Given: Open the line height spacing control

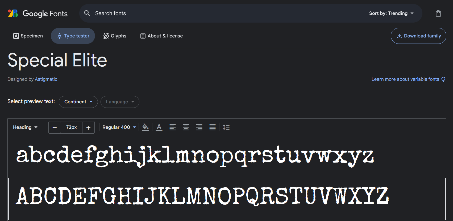Looking at the screenshot, I should tap(226, 127).
